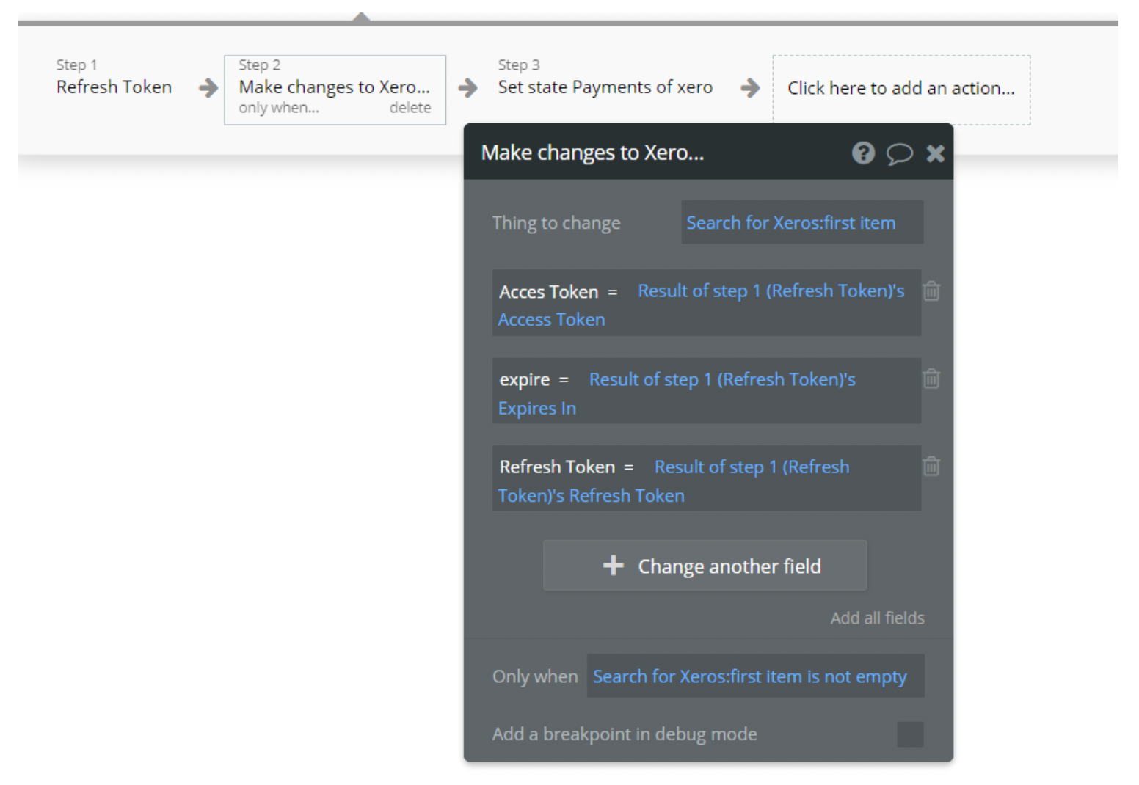Delete the Refresh Token field with its trash icon
Viewport: 1139px width, 785px height.
(x=931, y=466)
